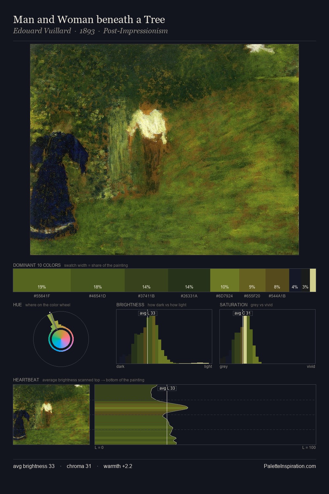Click the hex code '#6D7924'
The image size is (329, 494).
[x=224, y=296]
